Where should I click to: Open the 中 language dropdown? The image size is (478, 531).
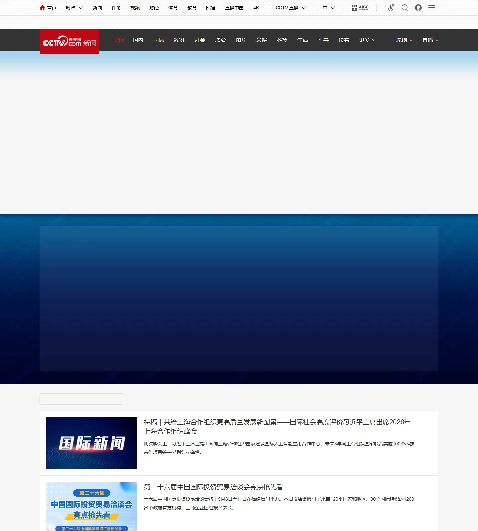click(329, 8)
